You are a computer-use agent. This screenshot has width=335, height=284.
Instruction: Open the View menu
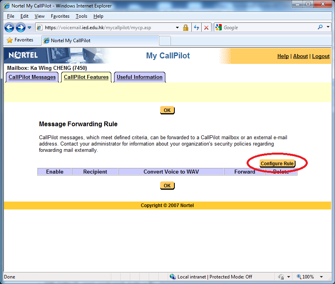tap(39, 16)
